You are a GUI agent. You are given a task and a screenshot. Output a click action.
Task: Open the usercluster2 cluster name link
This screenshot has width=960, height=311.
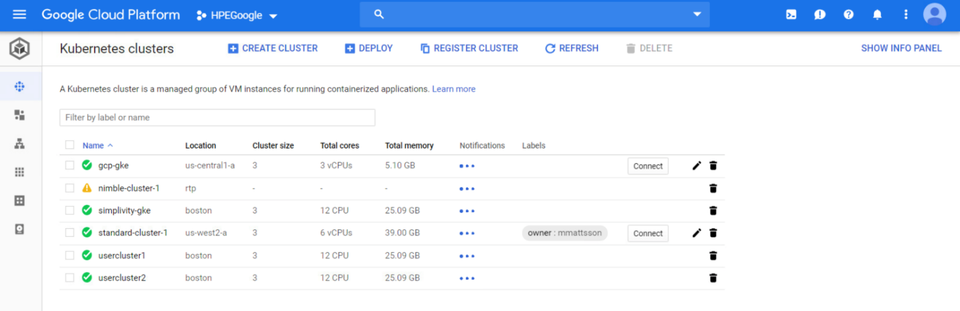click(x=122, y=278)
